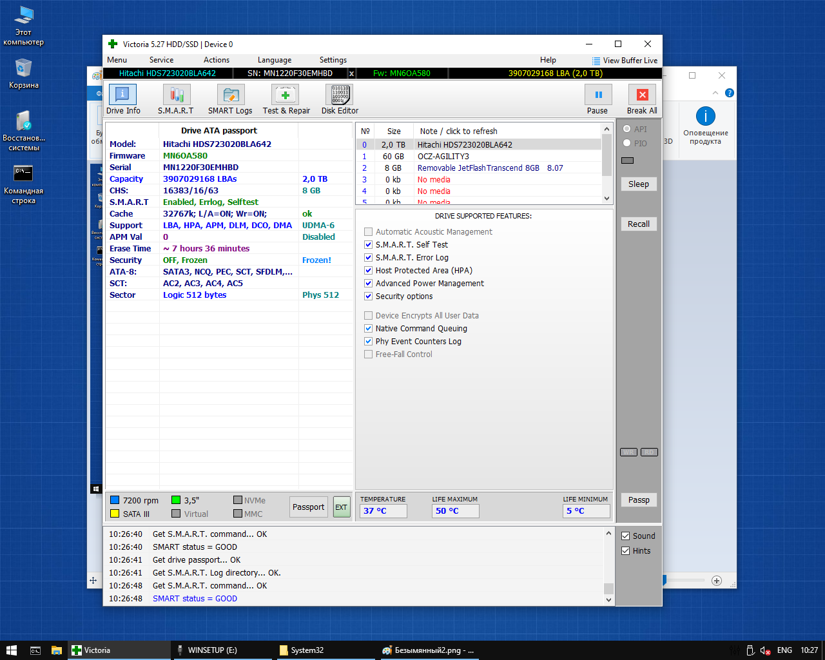Click the small button below PIO radio

tap(628, 160)
